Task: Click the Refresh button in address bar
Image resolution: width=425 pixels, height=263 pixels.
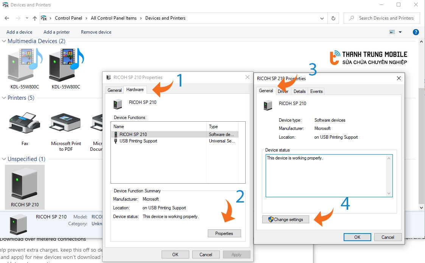Action: click(x=333, y=18)
